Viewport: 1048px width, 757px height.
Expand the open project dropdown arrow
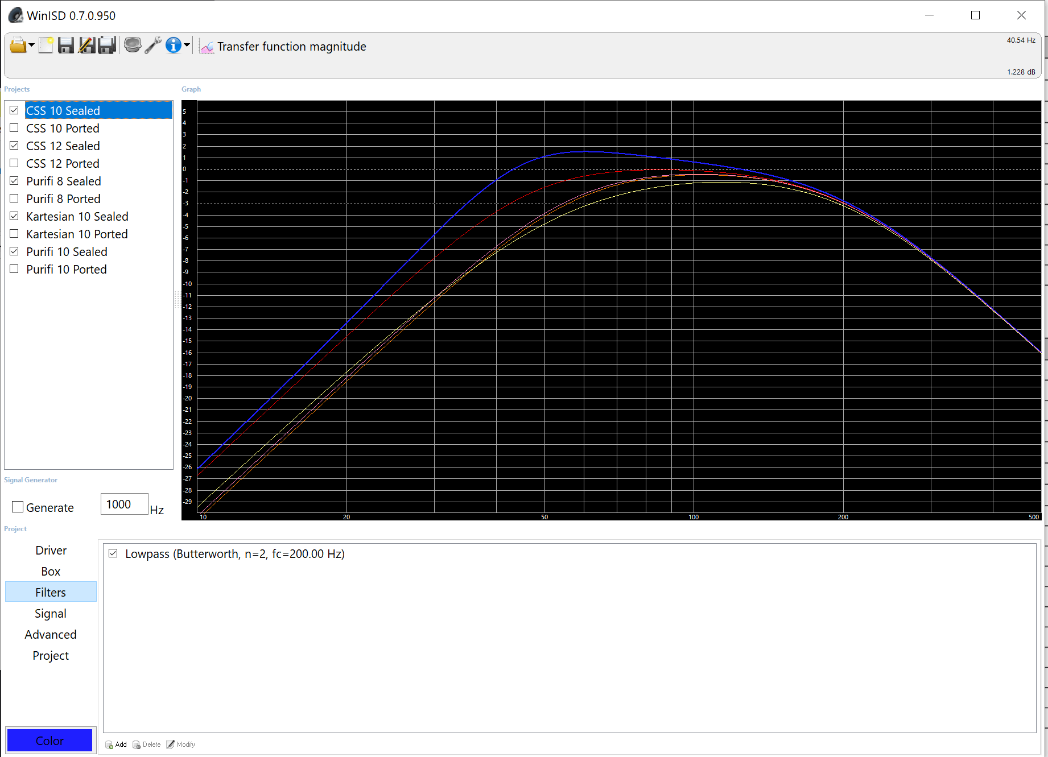(32, 45)
